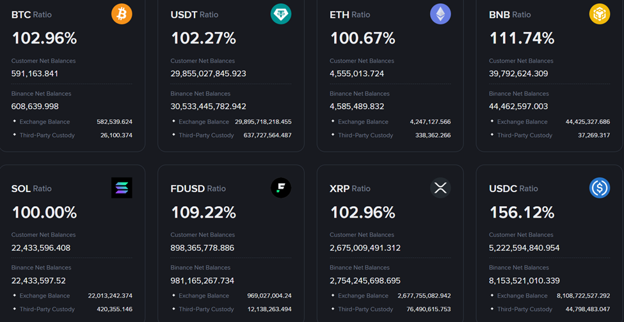Select the ETH Ratio card title

[349, 15]
